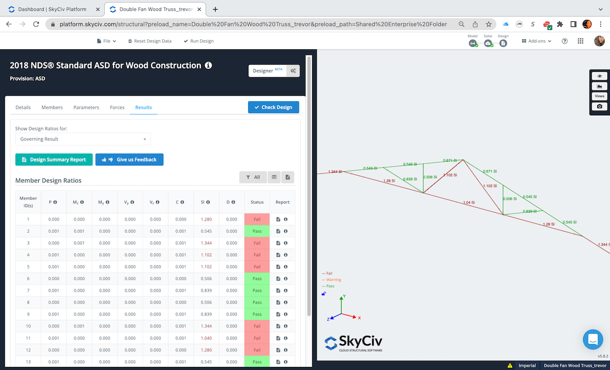Open the Add-ons dropdown menu

[x=537, y=41]
